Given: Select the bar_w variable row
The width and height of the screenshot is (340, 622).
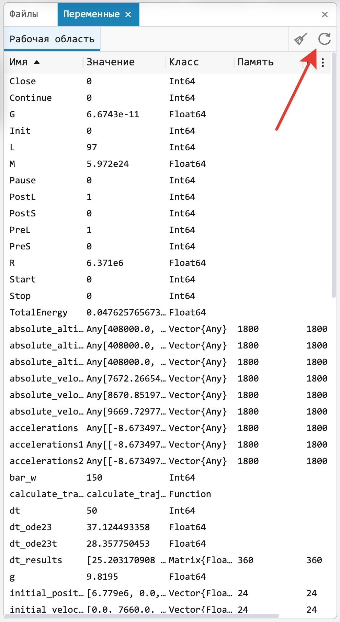Looking at the screenshot, I should [x=168, y=478].
